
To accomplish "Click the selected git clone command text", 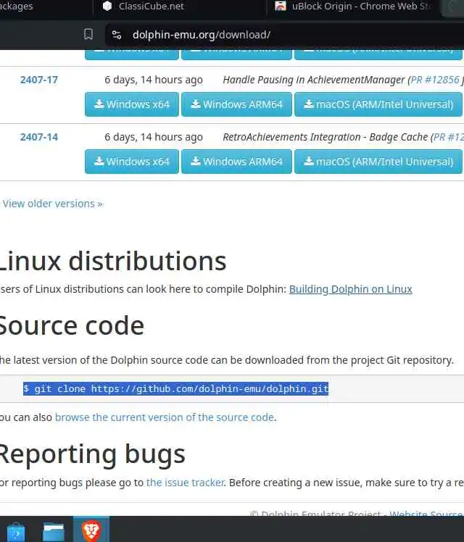I will (x=175, y=389).
